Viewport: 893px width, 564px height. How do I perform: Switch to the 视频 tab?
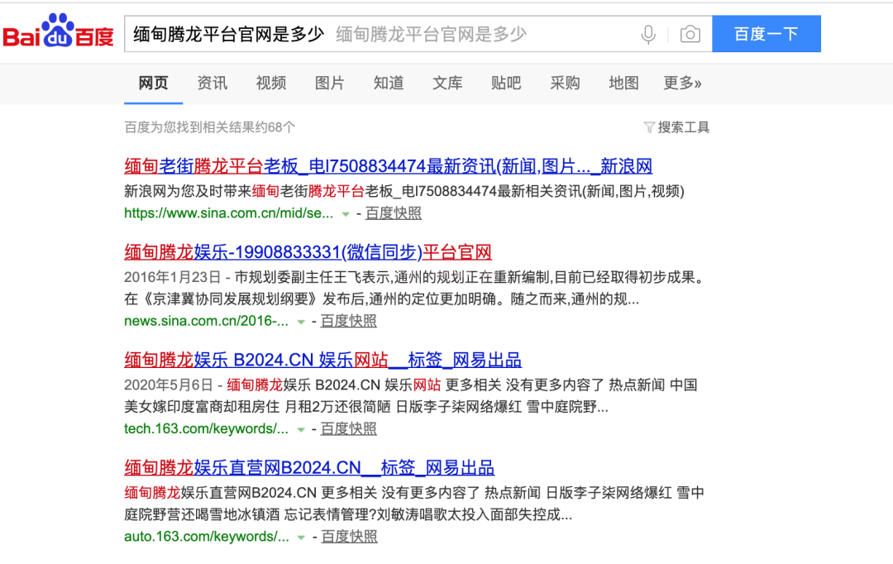pos(270,83)
